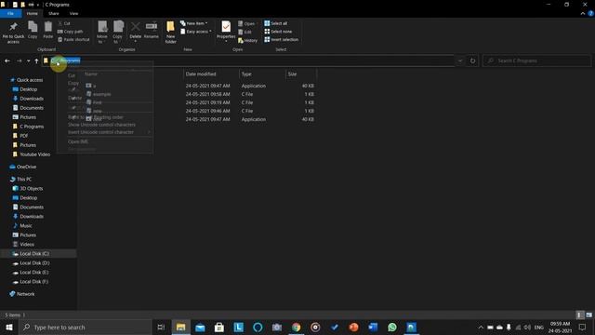
Task: Open the ribbon Help icon
Action: [x=591, y=13]
